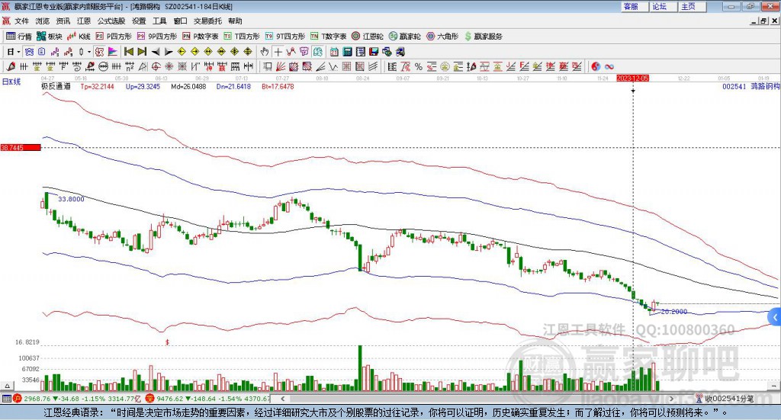Screen dimensions: 781x420
Task: Click the blue infinity symbol icon
Action: [x=609, y=66]
